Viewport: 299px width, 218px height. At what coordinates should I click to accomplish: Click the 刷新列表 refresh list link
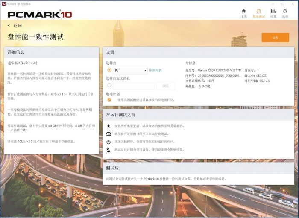pos(155,70)
